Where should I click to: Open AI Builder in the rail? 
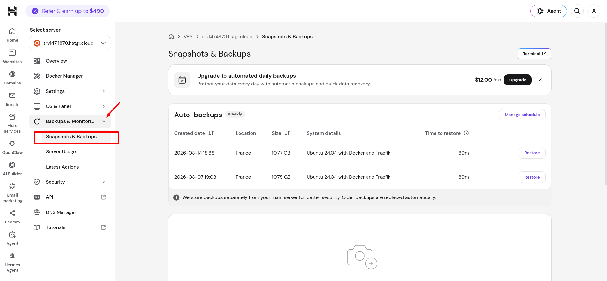coord(12,169)
